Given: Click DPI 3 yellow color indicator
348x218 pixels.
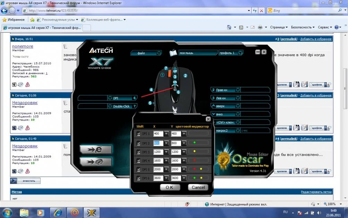Looking at the screenshot, I should tap(194, 151).
